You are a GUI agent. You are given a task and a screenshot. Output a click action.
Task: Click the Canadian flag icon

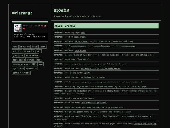[42, 26]
